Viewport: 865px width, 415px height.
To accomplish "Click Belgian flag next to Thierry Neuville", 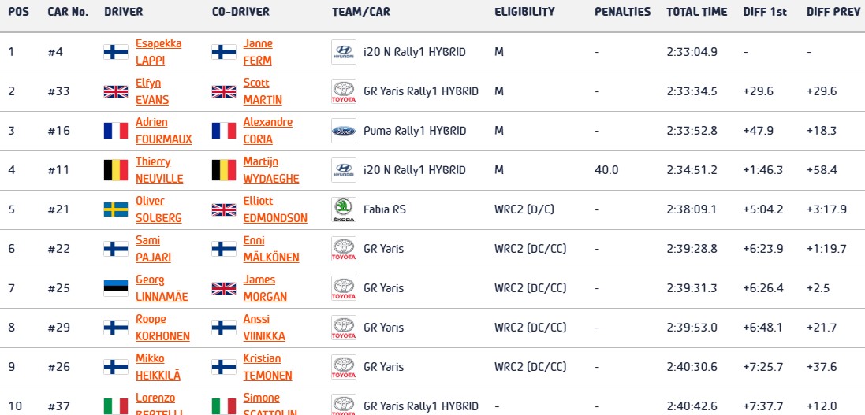I will [x=116, y=170].
